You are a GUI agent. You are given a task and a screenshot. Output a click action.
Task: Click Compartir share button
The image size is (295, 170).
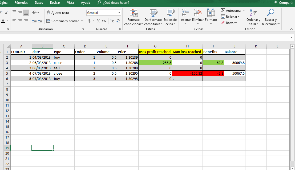pos(283,3)
